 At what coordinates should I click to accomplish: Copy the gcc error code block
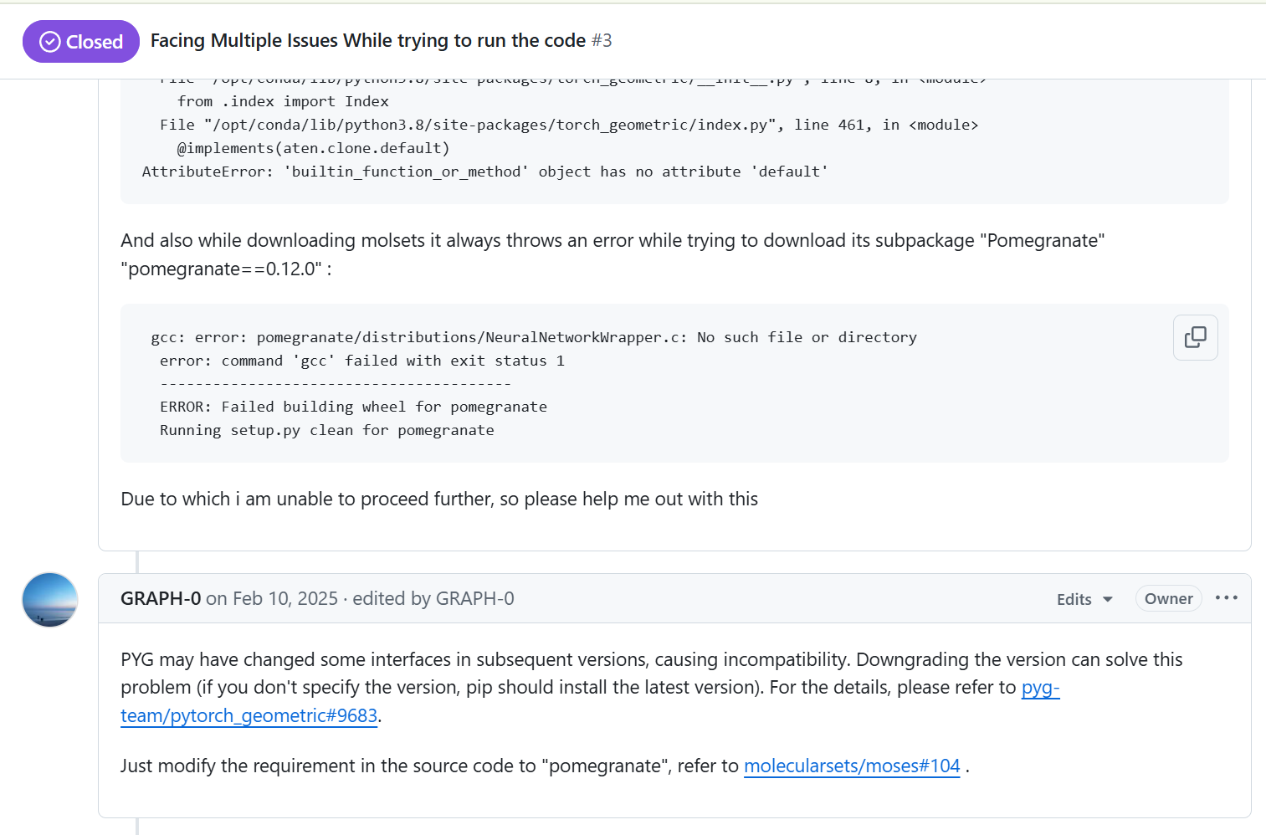pyautogui.click(x=1195, y=337)
